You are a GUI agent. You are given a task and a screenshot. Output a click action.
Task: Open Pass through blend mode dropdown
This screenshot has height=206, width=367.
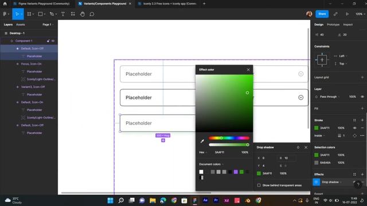click(x=329, y=97)
